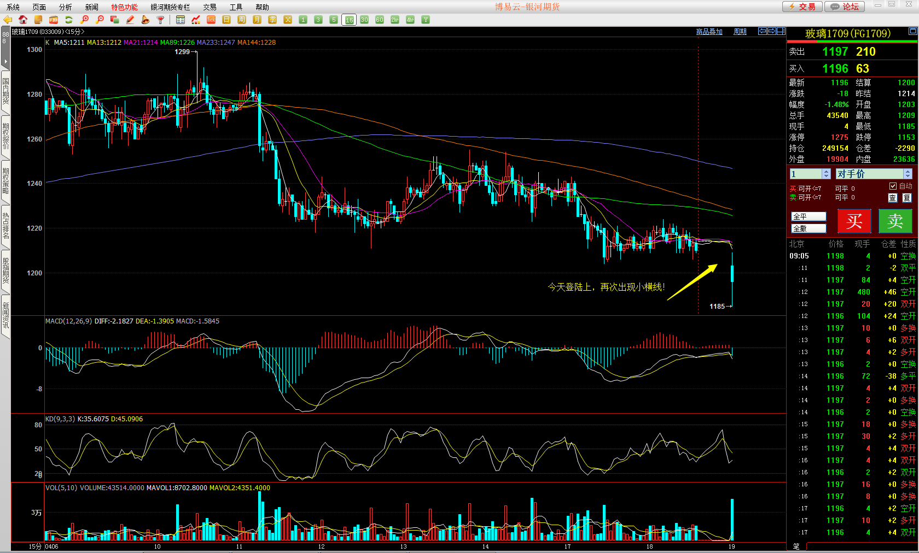Click the refresh arrows toolbar icon
Viewport: 919px width, 553px height.
coord(69,20)
